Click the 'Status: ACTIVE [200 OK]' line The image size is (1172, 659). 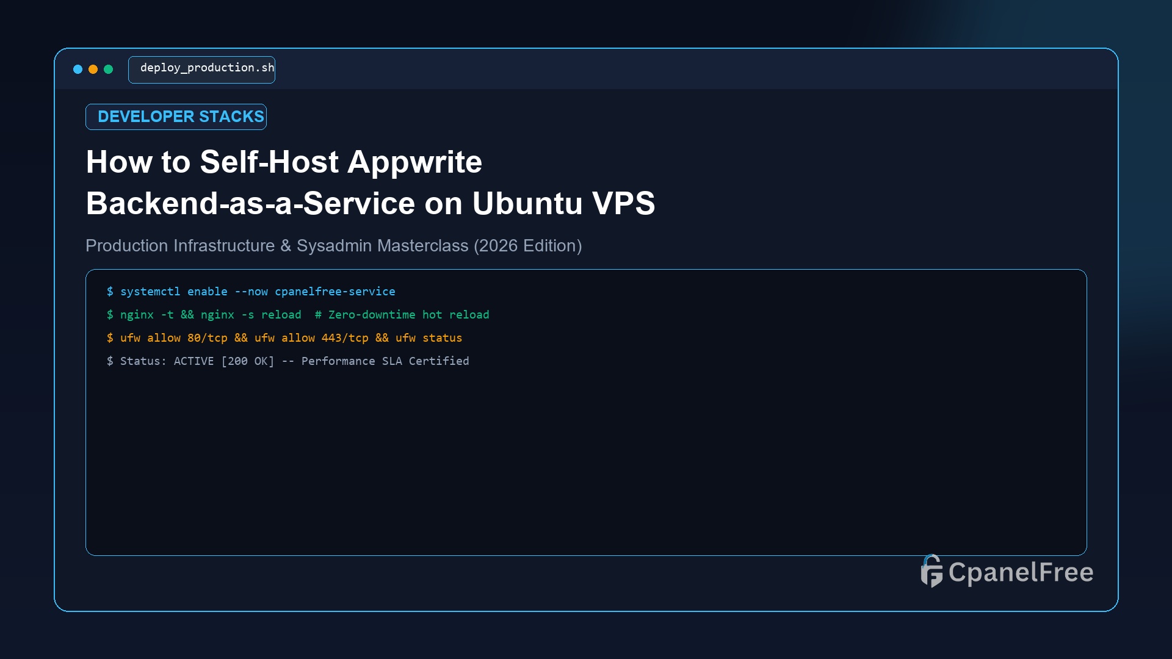tap(288, 361)
